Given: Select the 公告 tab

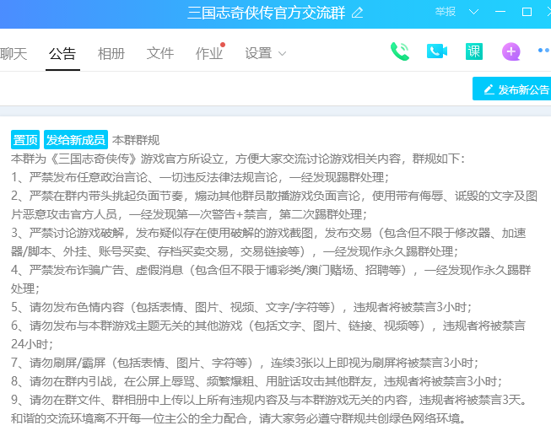Looking at the screenshot, I should (62, 53).
